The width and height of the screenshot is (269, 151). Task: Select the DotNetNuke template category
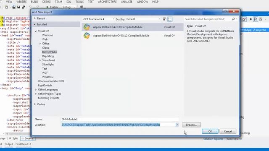(50, 52)
